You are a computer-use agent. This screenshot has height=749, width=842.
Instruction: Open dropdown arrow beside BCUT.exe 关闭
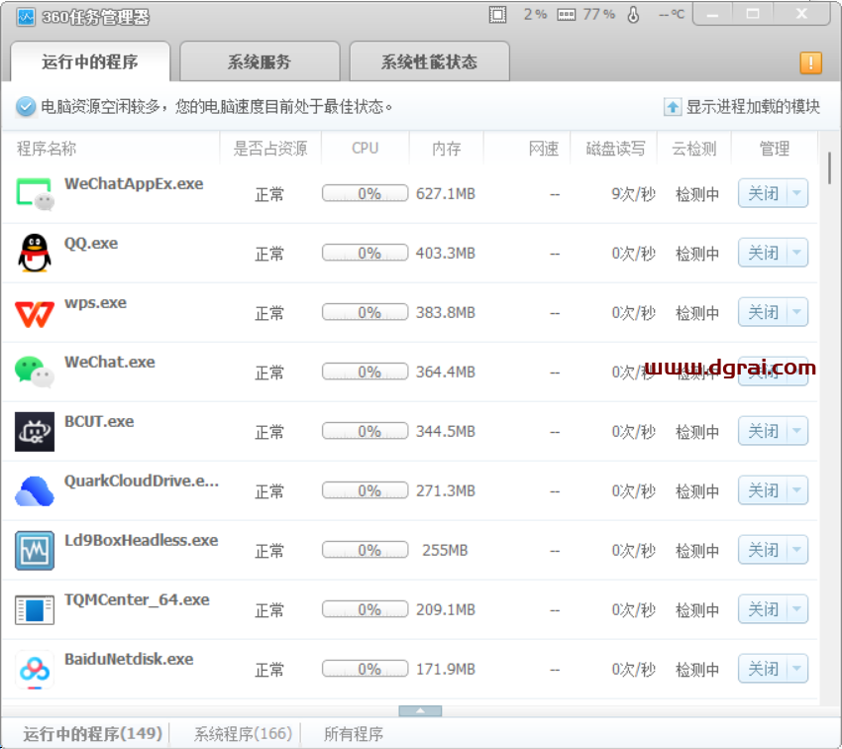pos(797,431)
